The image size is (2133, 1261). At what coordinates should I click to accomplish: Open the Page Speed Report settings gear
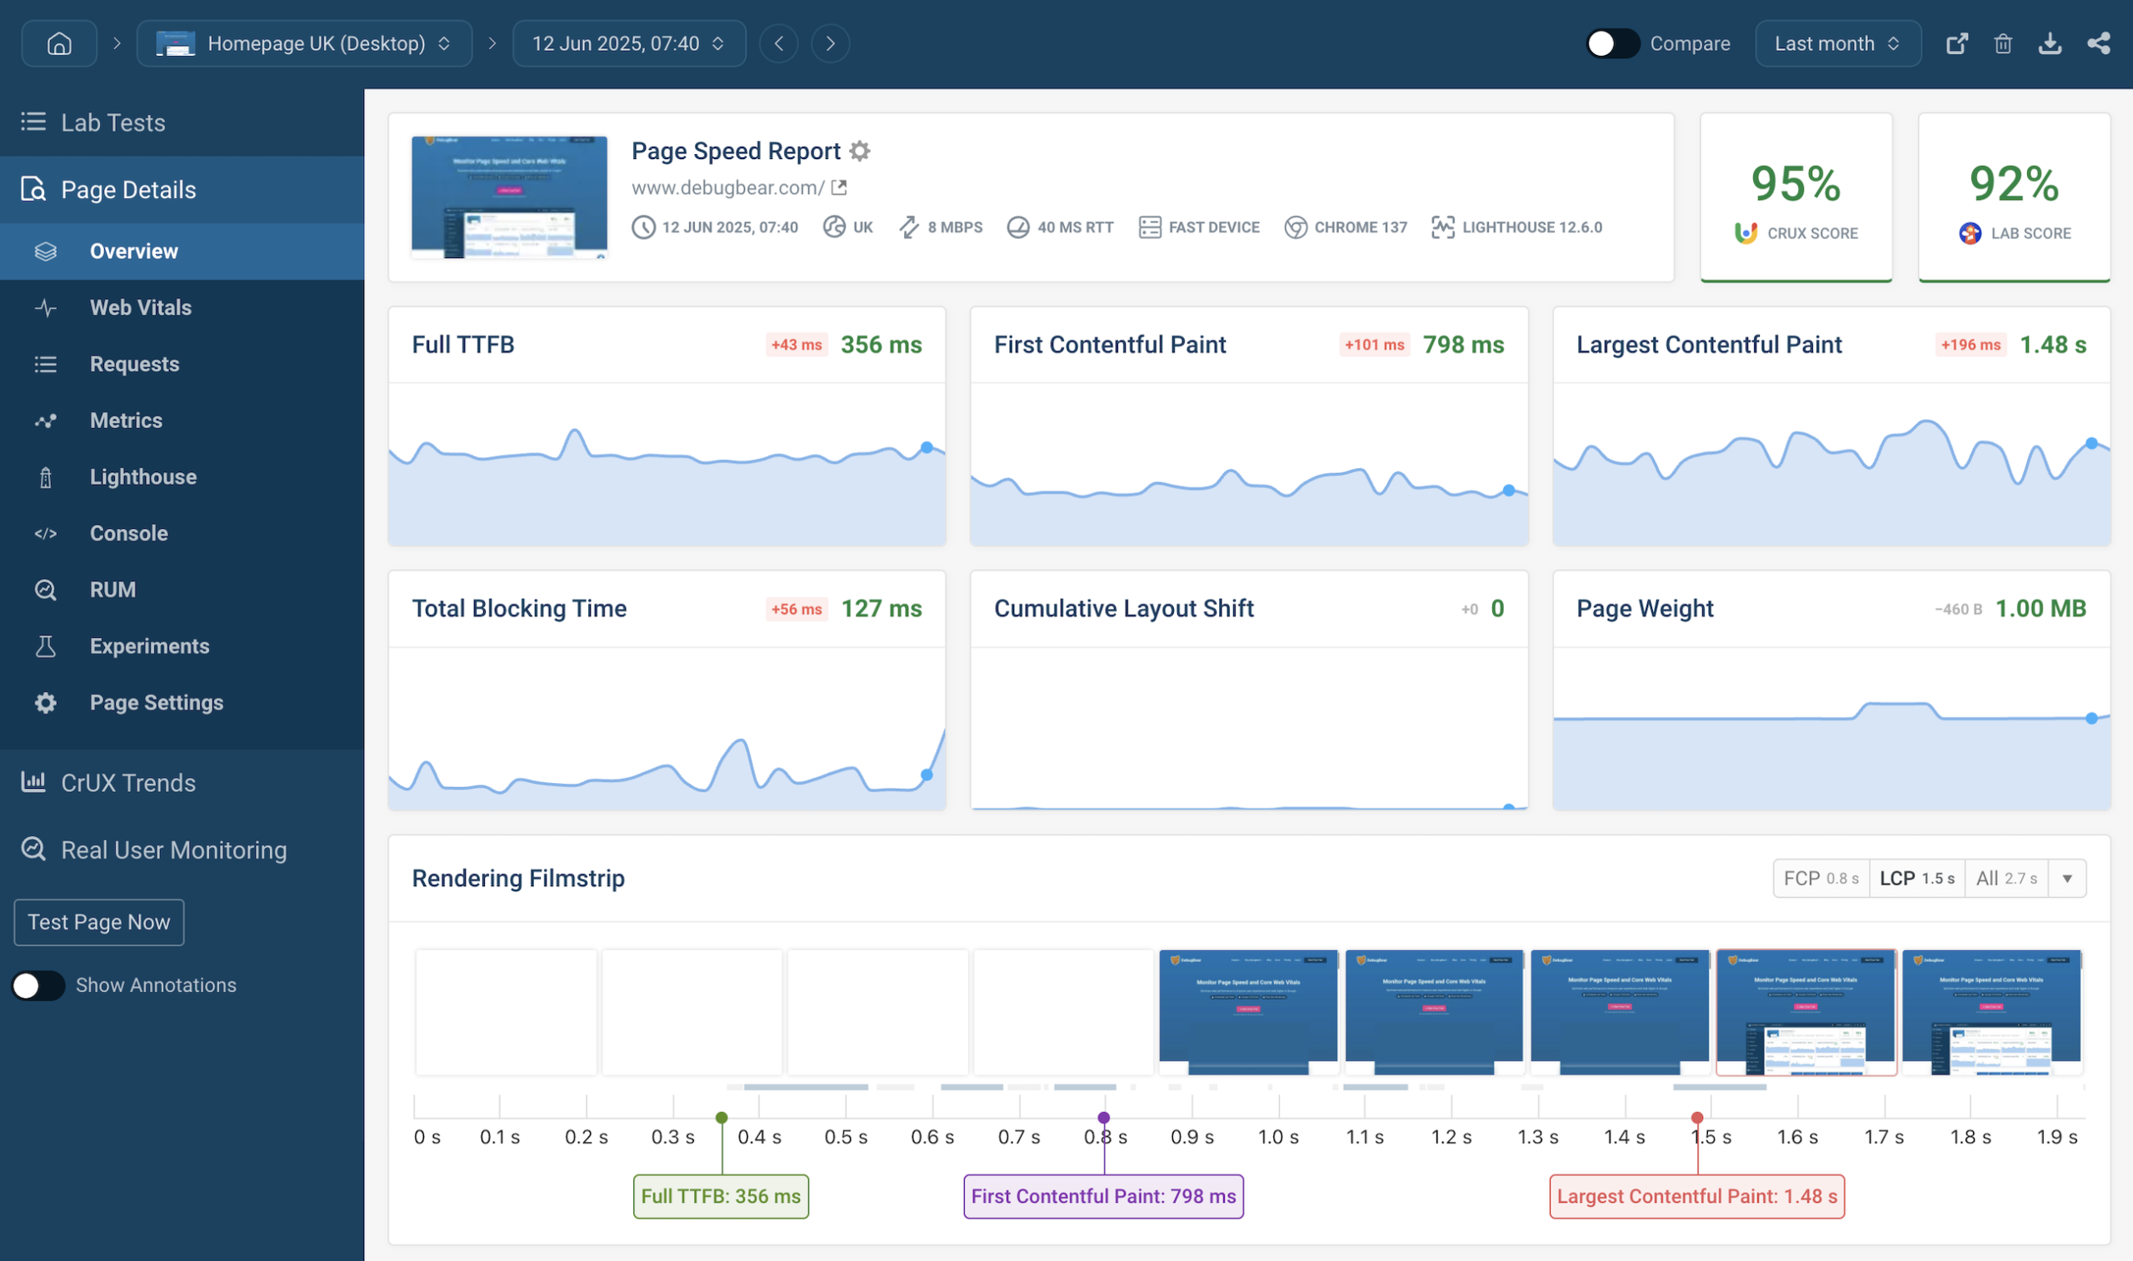861,151
